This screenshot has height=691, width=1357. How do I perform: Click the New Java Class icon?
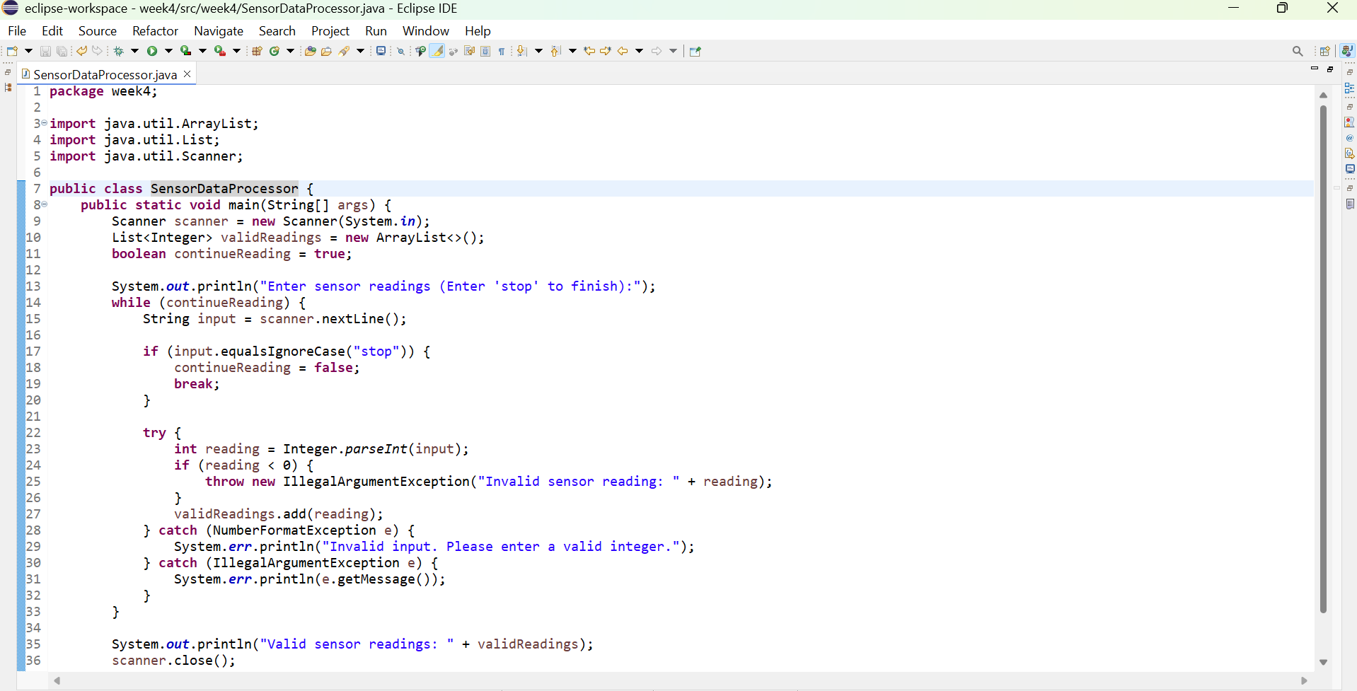coord(275,51)
